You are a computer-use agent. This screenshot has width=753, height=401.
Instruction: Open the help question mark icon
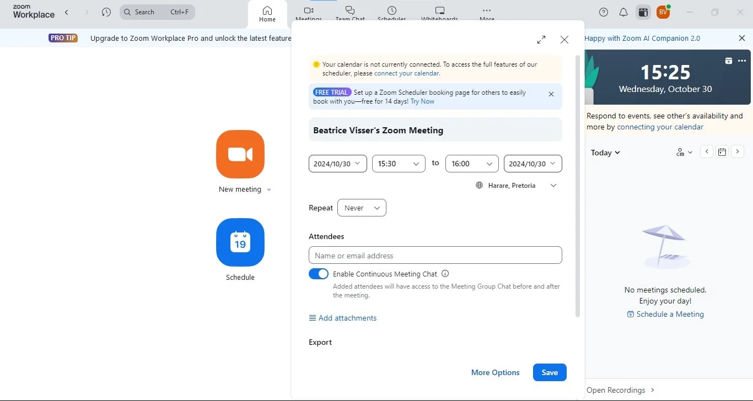604,12
